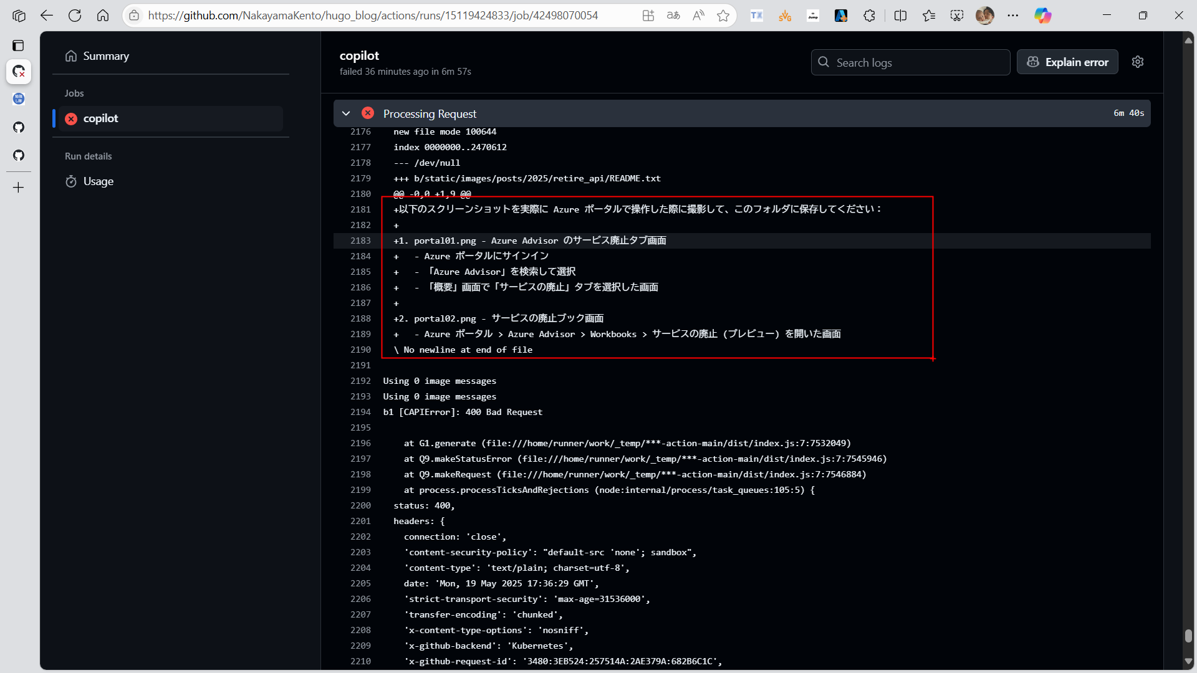Click the Explain error Copilot button
This screenshot has width=1197, height=673.
coord(1067,62)
